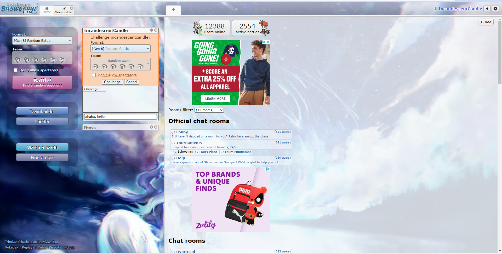Image resolution: width=502 pixels, height=254 pixels.
Task: Open Replays link
Action: tap(28, 247)
